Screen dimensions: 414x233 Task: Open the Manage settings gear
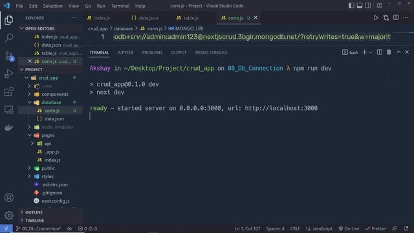pos(8,216)
